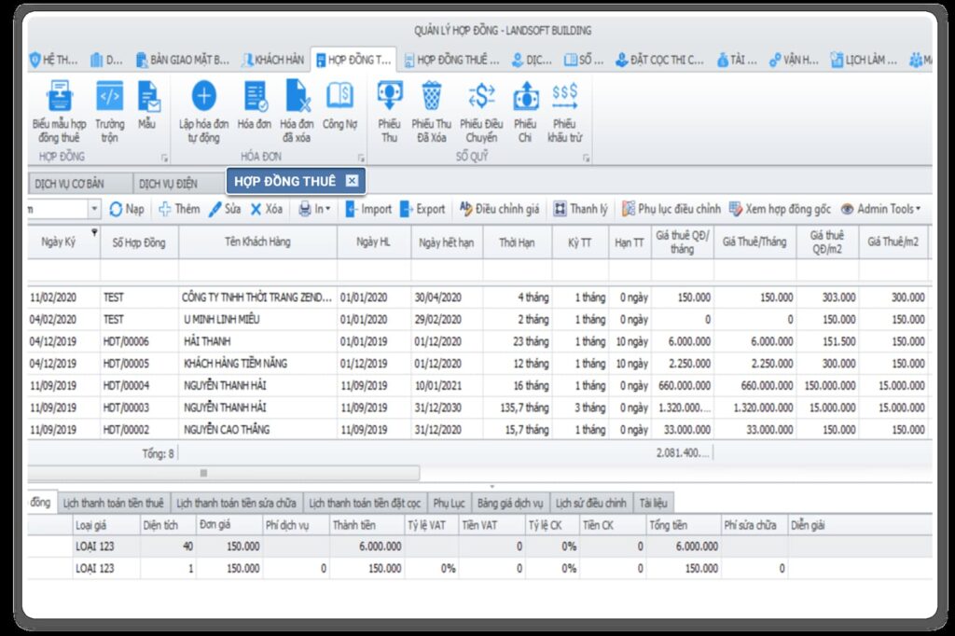
Task: Open the filter combo box arrow
Action: 94,209
